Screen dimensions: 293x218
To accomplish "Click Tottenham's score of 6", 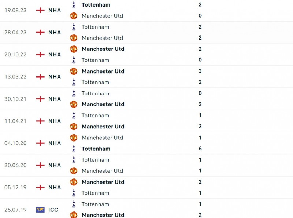I will click(200, 149).
